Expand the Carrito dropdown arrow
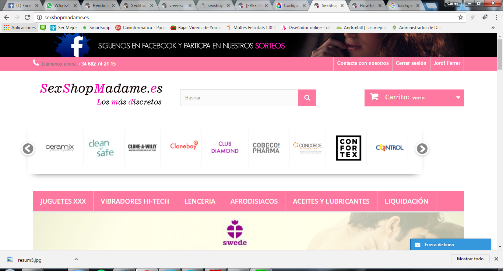The width and height of the screenshot is (503, 271). click(x=458, y=98)
